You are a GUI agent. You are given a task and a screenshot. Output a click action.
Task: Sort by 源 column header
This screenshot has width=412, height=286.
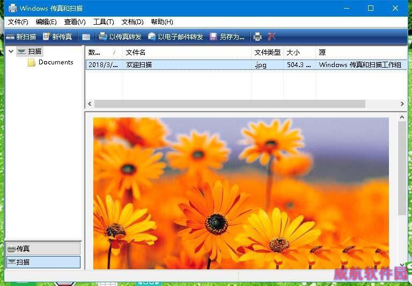pyautogui.click(x=362, y=52)
